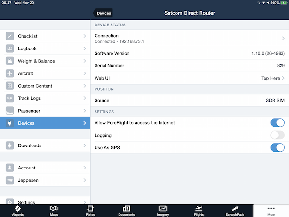Screen dimensions: 289x217
Task: Select the Jeppesen menu label
Action: pyautogui.click(x=28, y=180)
